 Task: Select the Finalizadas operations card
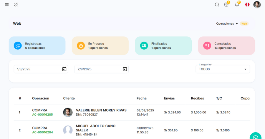[163, 46]
